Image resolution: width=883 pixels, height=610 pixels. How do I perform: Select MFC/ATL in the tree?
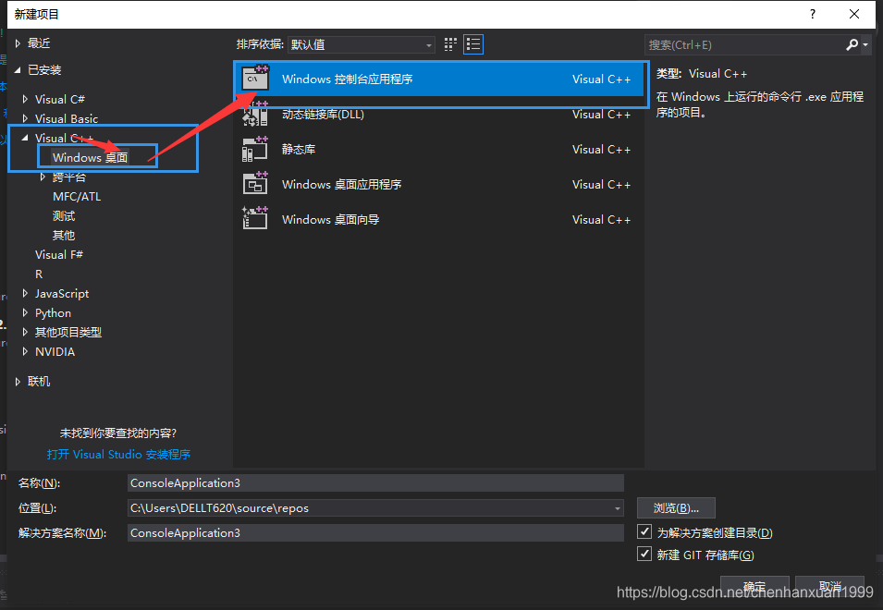point(77,196)
